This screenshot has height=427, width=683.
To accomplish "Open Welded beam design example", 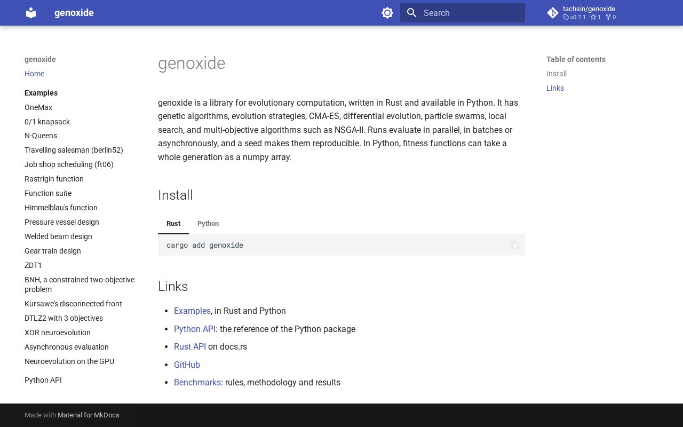I will (x=58, y=236).
